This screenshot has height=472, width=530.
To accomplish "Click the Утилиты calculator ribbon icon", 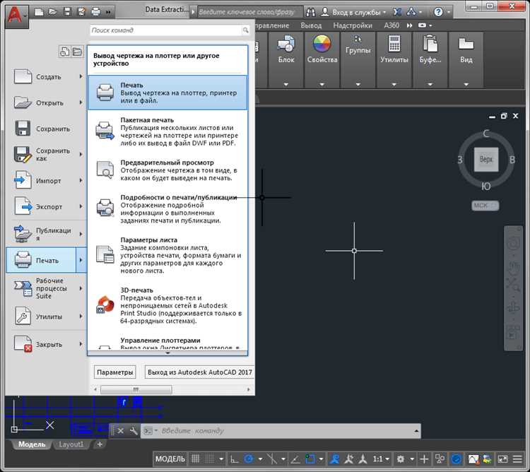I will coord(394,44).
